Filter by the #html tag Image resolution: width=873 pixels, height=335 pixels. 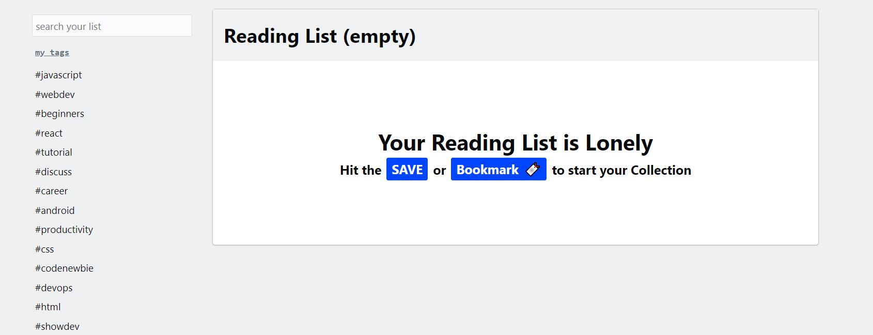tap(48, 307)
